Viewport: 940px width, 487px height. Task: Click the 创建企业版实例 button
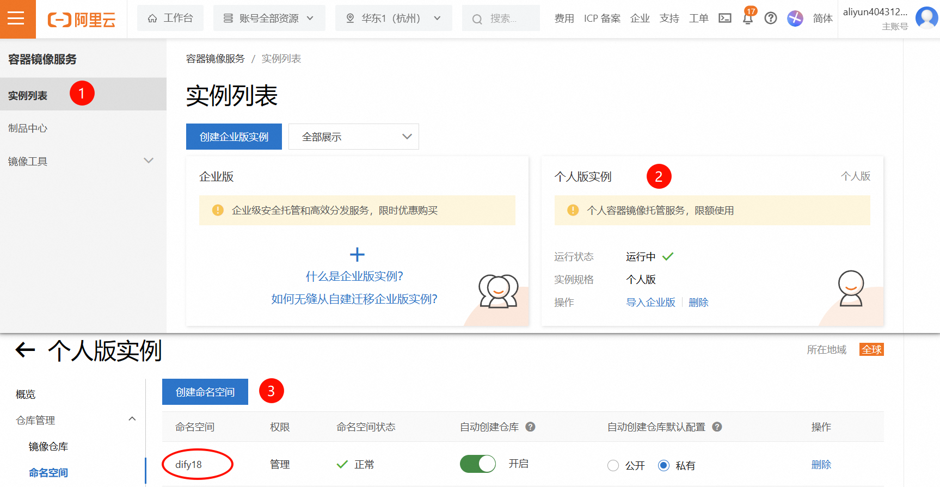234,137
